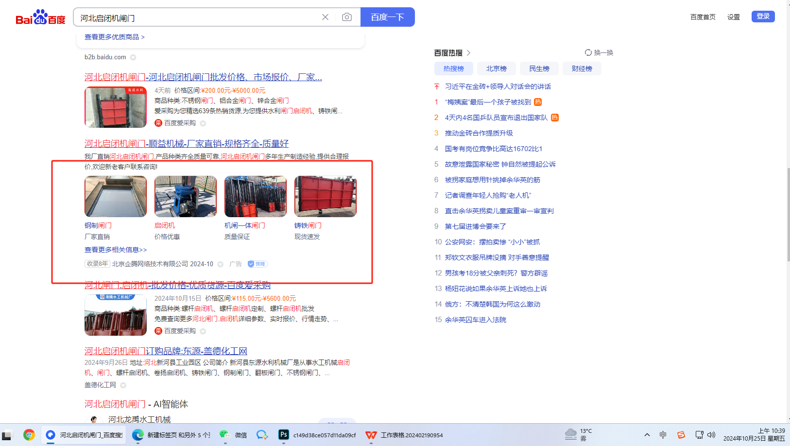
Task: Open 查看更多优质商品 link
Action: pyautogui.click(x=114, y=37)
